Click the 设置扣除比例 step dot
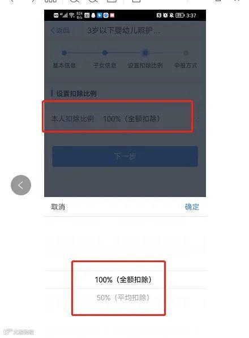 pos(145,53)
